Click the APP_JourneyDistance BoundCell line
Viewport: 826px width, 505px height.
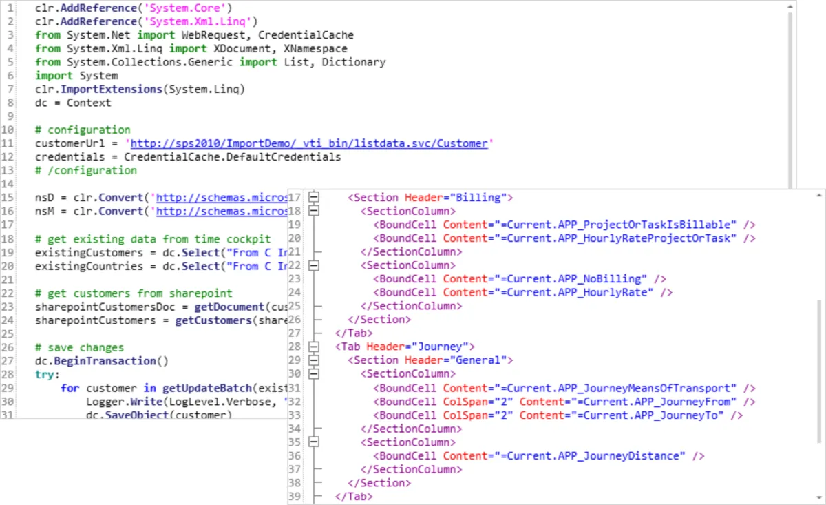tap(539, 456)
